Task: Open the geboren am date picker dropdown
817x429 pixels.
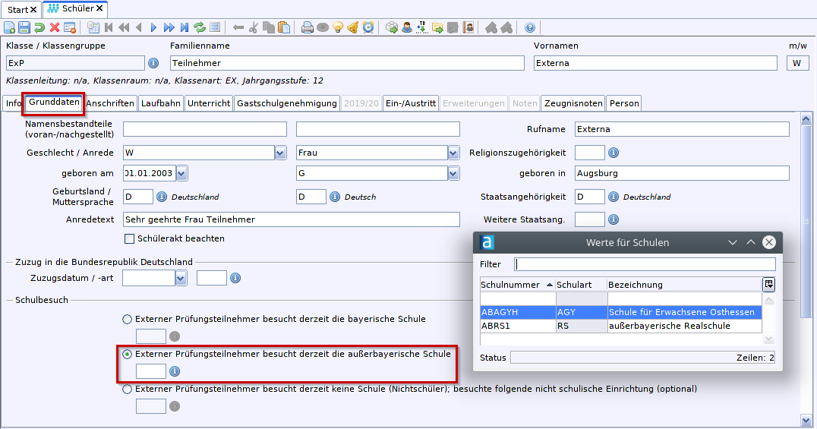Action: [181, 173]
